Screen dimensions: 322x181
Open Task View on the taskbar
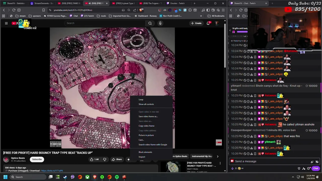(x=51, y=177)
